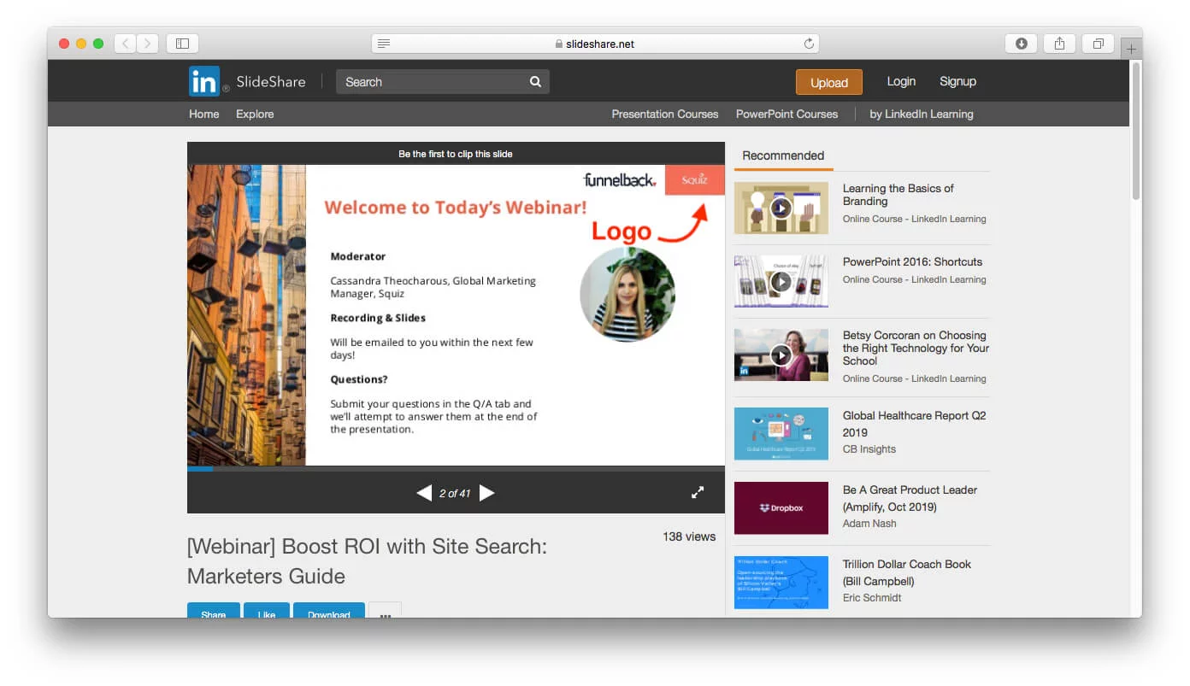Click the Login link
The height and width of the screenshot is (686, 1190).
[x=901, y=81]
